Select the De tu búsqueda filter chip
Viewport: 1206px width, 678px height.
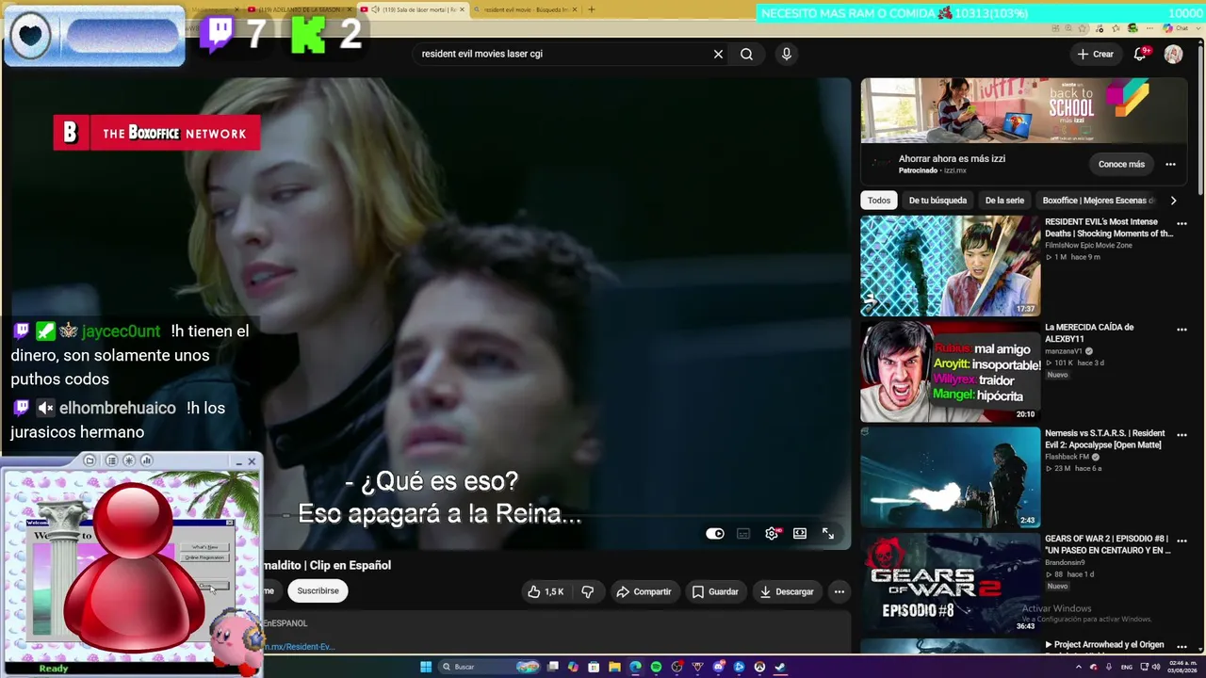click(x=937, y=201)
